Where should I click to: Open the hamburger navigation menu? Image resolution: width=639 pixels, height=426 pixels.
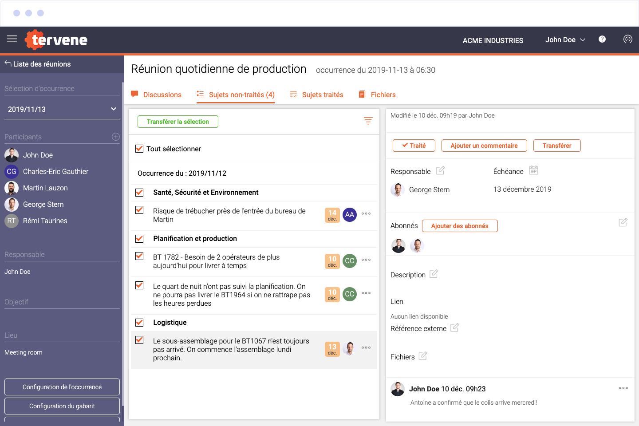point(12,39)
